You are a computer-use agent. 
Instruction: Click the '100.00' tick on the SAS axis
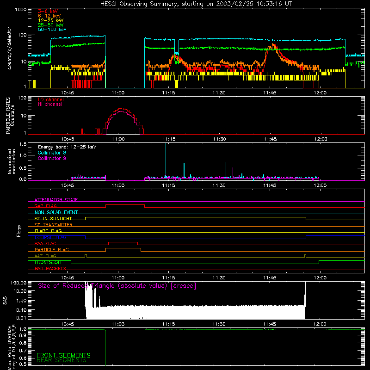pyautogui.click(x=18, y=283)
